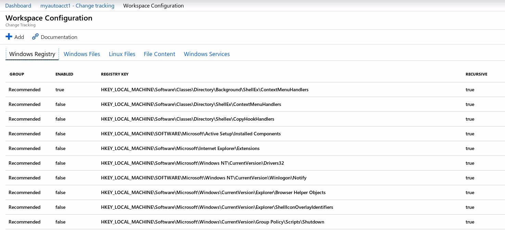Switch to the Windows Files tab
Viewport: 505px width, 230px height.
[82, 54]
